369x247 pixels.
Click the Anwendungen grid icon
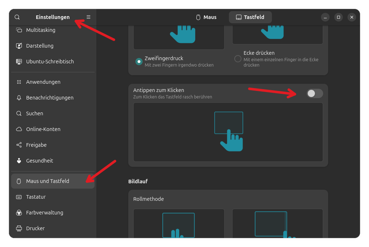[x=19, y=82]
